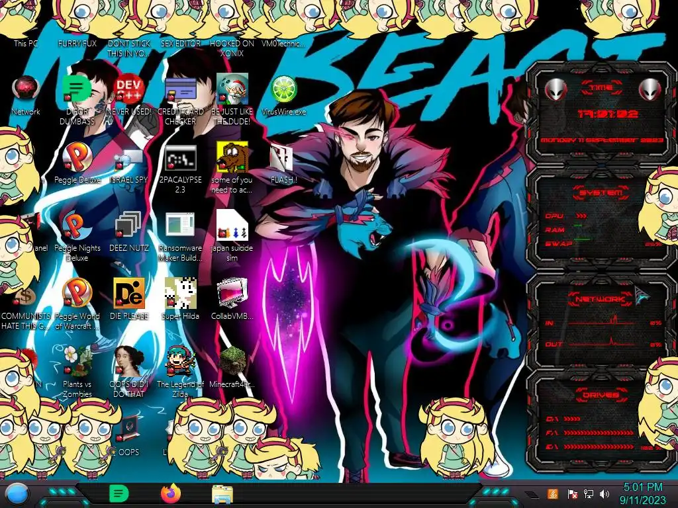This screenshot has width=678, height=508.
Task: Open the flag notification tray icon
Action: click(572, 493)
